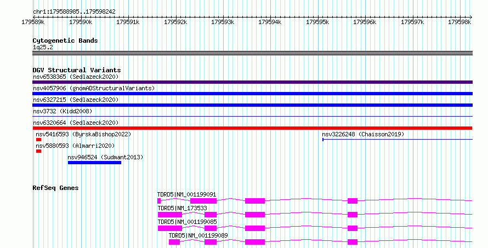Click the nsv946524 (Sudmant2013) label
Image resolution: width=488 pixels, height=248 pixels.
point(105,157)
